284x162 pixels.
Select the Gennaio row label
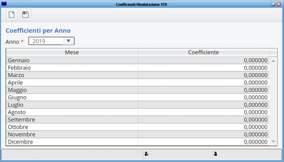click(x=19, y=60)
